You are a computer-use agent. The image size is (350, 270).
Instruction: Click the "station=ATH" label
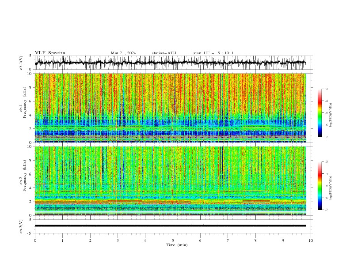(164, 53)
